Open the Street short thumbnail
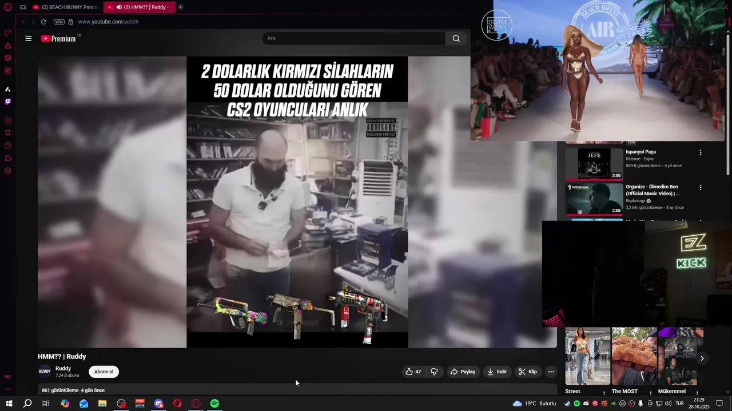The image size is (732, 411). point(588,356)
